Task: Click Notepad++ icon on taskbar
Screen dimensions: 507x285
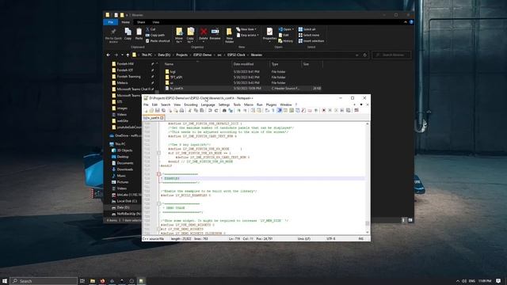Action: tap(141, 281)
